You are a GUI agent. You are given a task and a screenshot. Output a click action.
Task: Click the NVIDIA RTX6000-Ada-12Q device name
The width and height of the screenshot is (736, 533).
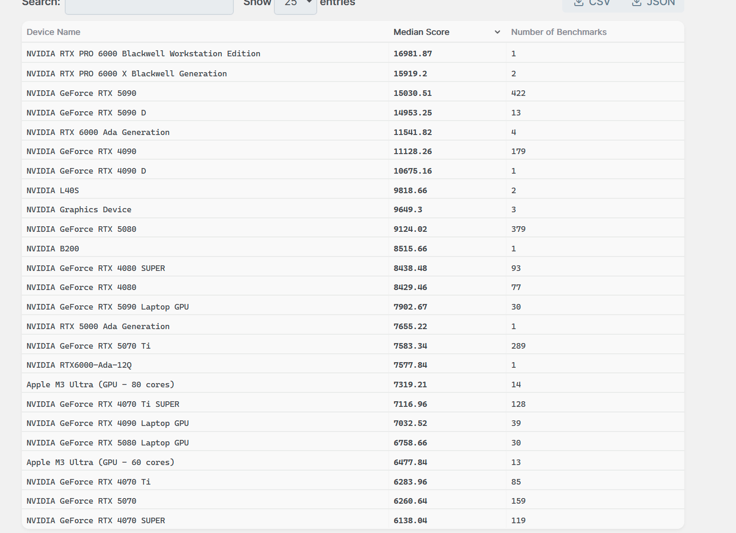pos(79,365)
